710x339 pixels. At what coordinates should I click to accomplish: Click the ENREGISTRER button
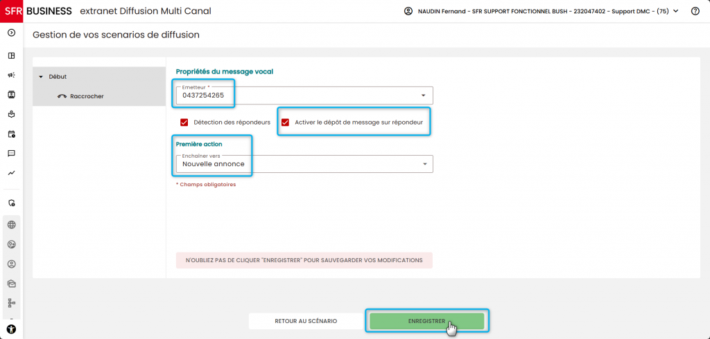pos(426,321)
